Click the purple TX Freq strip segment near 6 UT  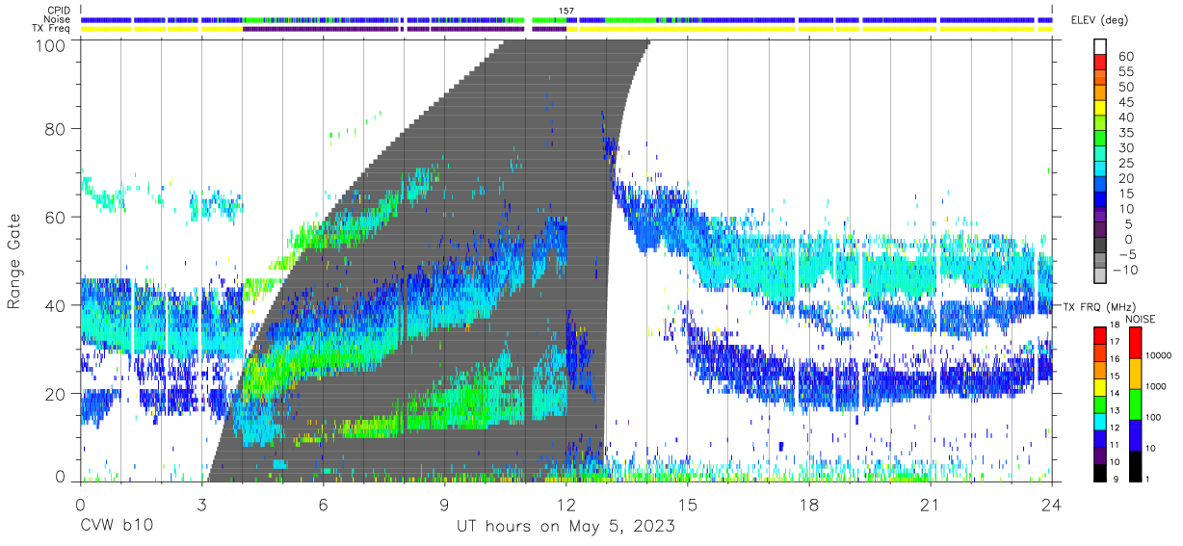coord(323,29)
